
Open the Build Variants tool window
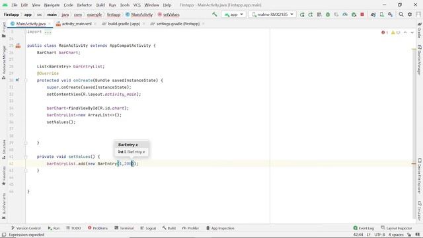pos(4,206)
